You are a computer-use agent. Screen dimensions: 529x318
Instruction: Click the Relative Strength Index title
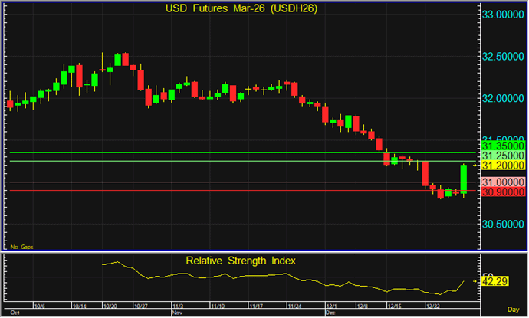pos(242,261)
